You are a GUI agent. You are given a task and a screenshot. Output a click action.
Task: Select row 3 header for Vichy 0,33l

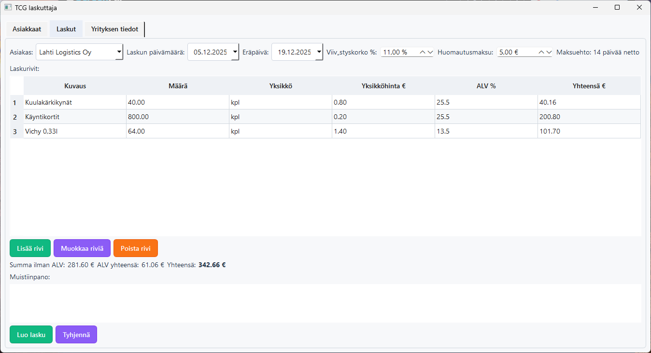(x=15, y=131)
